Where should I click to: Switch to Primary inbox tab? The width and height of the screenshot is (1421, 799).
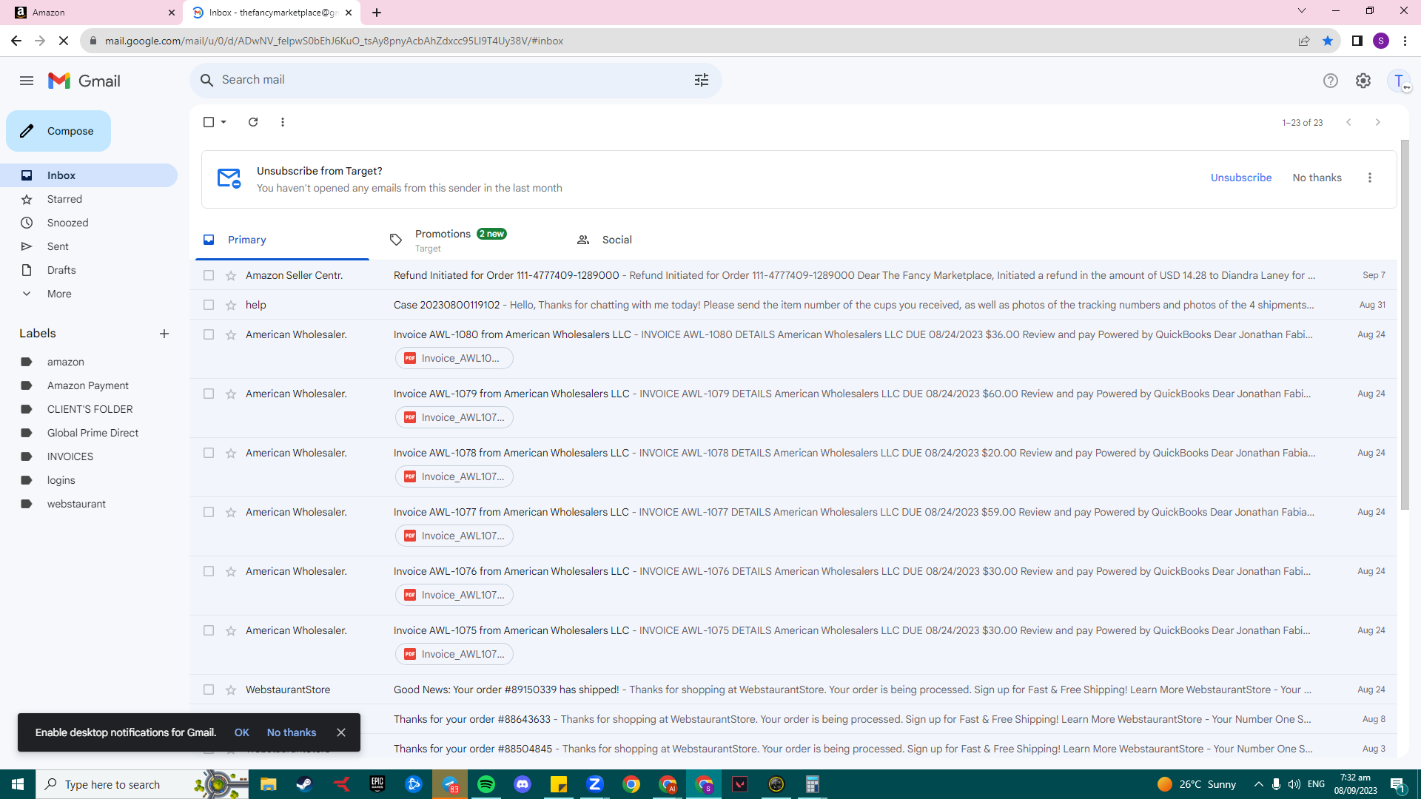282,240
